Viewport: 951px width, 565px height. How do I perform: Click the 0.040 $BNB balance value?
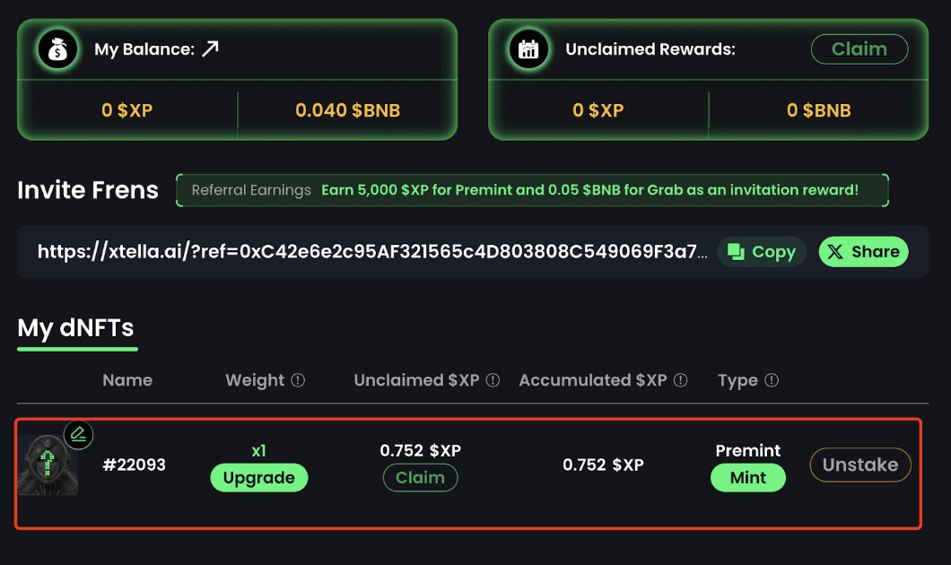click(x=347, y=111)
